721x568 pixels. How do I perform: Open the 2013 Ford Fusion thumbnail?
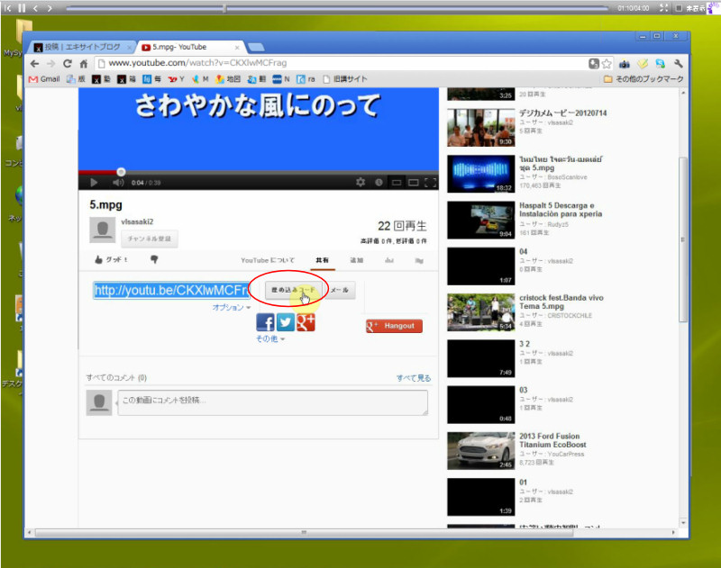tap(481, 451)
